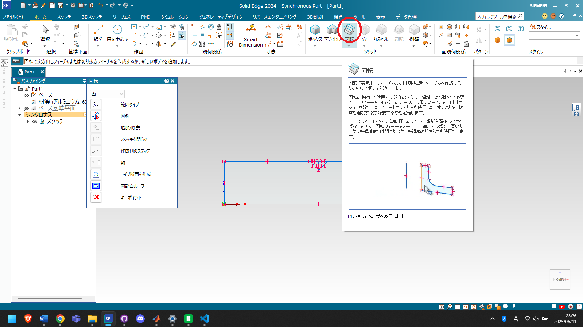The width and height of the screenshot is (583, 327).
Task: Open the ファイル(F) menu
Action: pos(13,17)
